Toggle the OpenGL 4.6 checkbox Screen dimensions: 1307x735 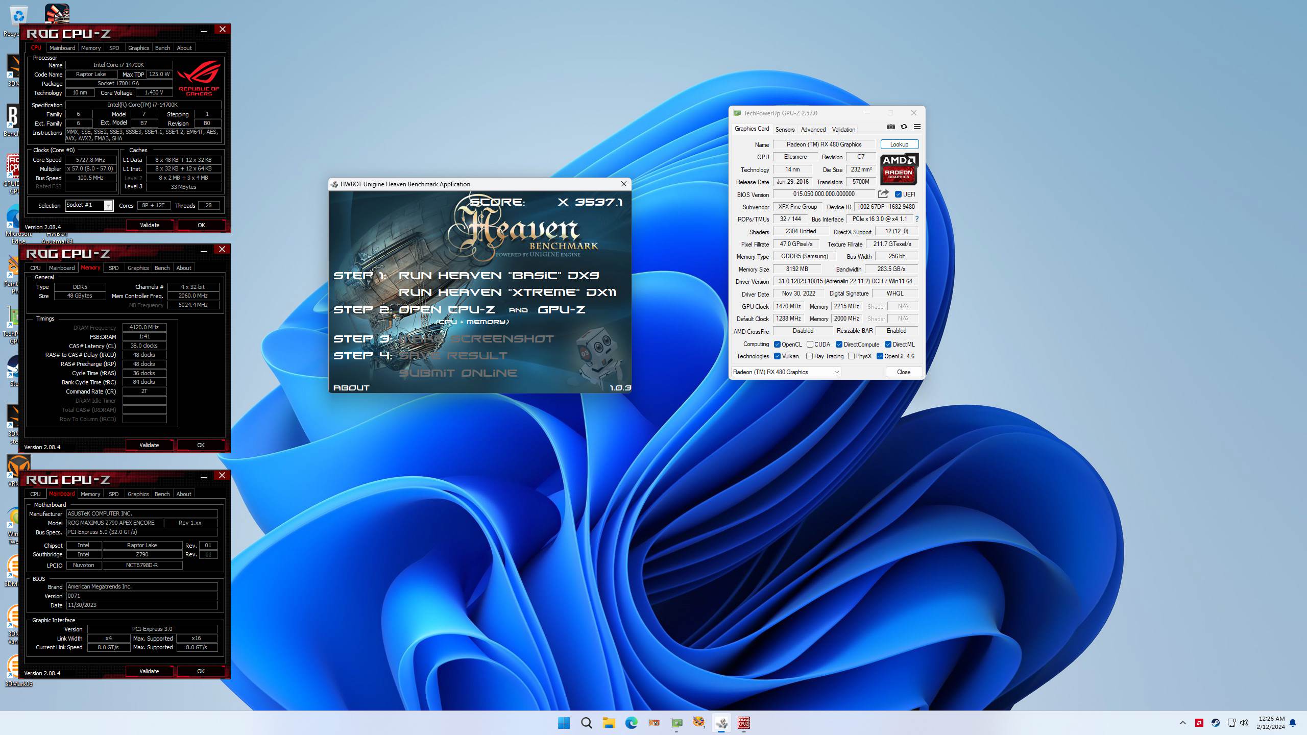click(880, 356)
